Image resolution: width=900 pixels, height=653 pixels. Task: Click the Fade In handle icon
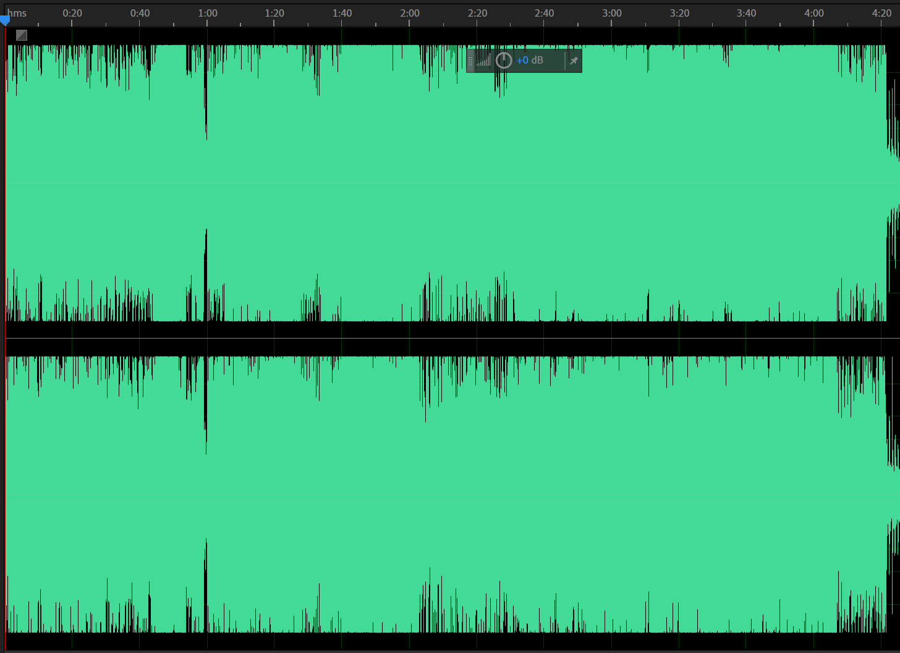(22, 35)
